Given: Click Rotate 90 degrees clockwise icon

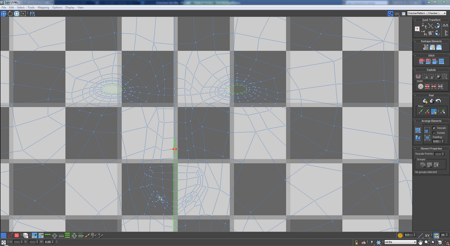Looking at the screenshot, I should [x=437, y=33].
